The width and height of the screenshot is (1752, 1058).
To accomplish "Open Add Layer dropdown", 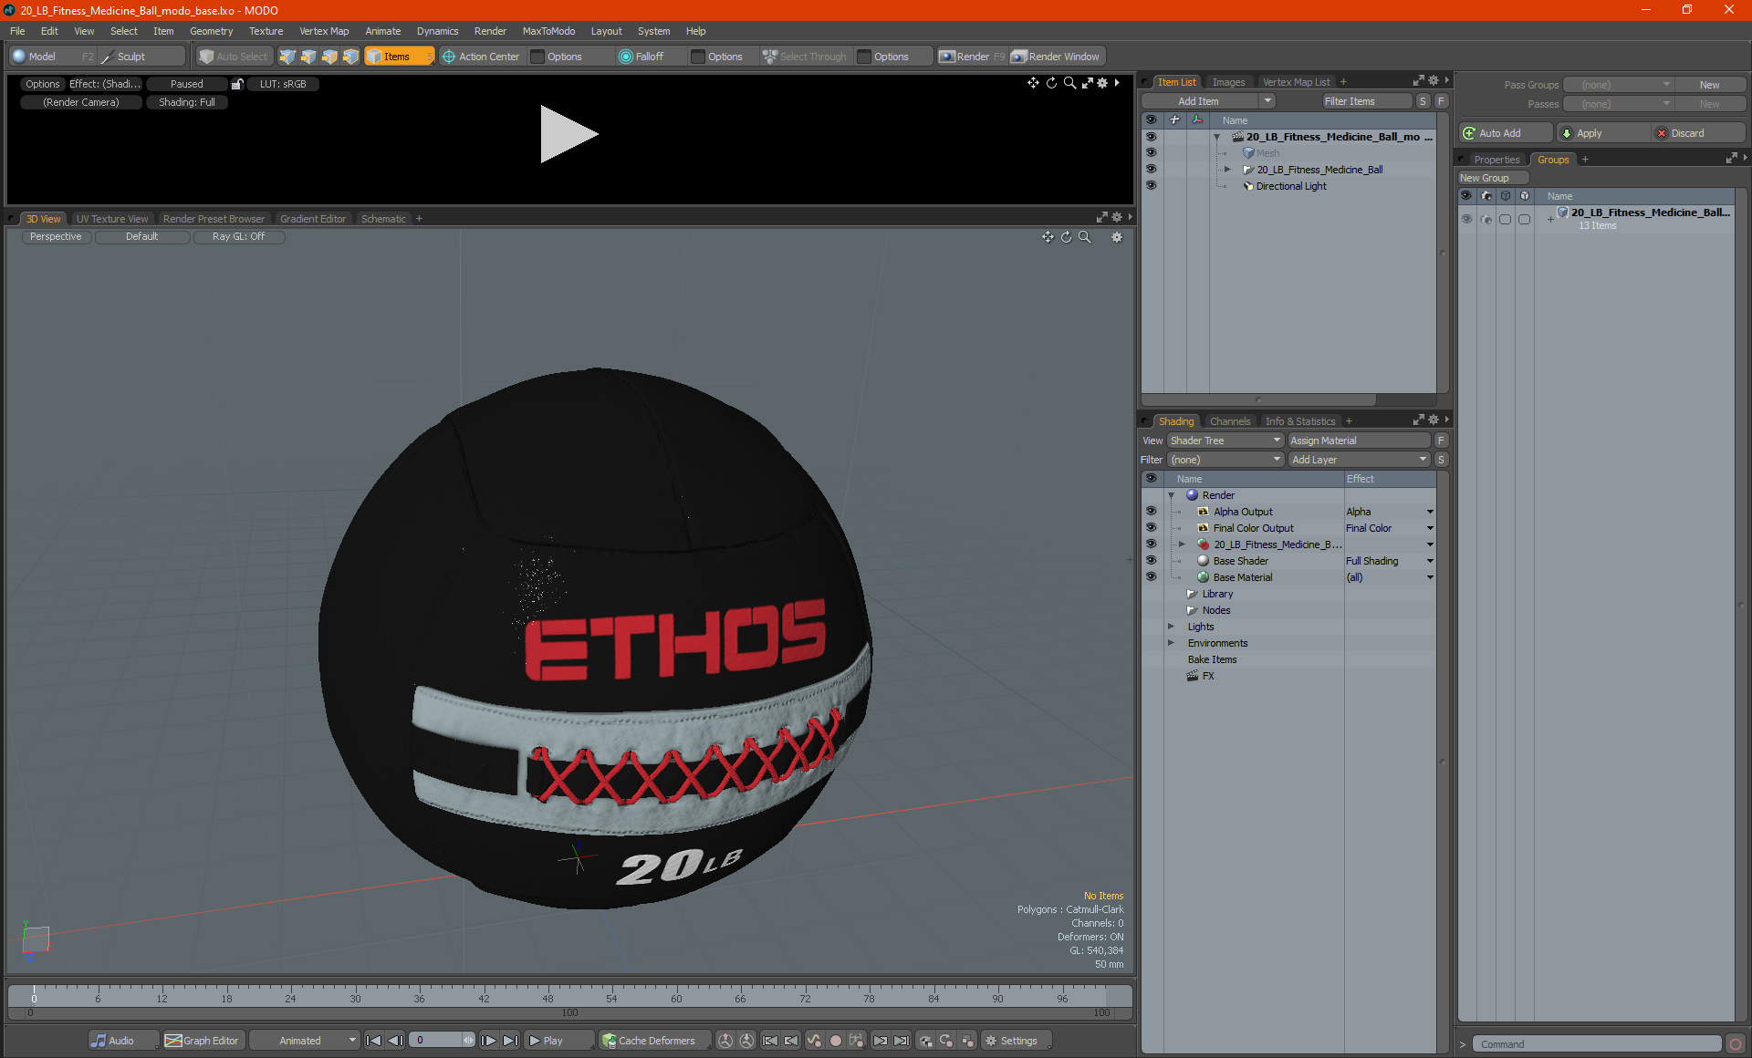I will point(1359,460).
